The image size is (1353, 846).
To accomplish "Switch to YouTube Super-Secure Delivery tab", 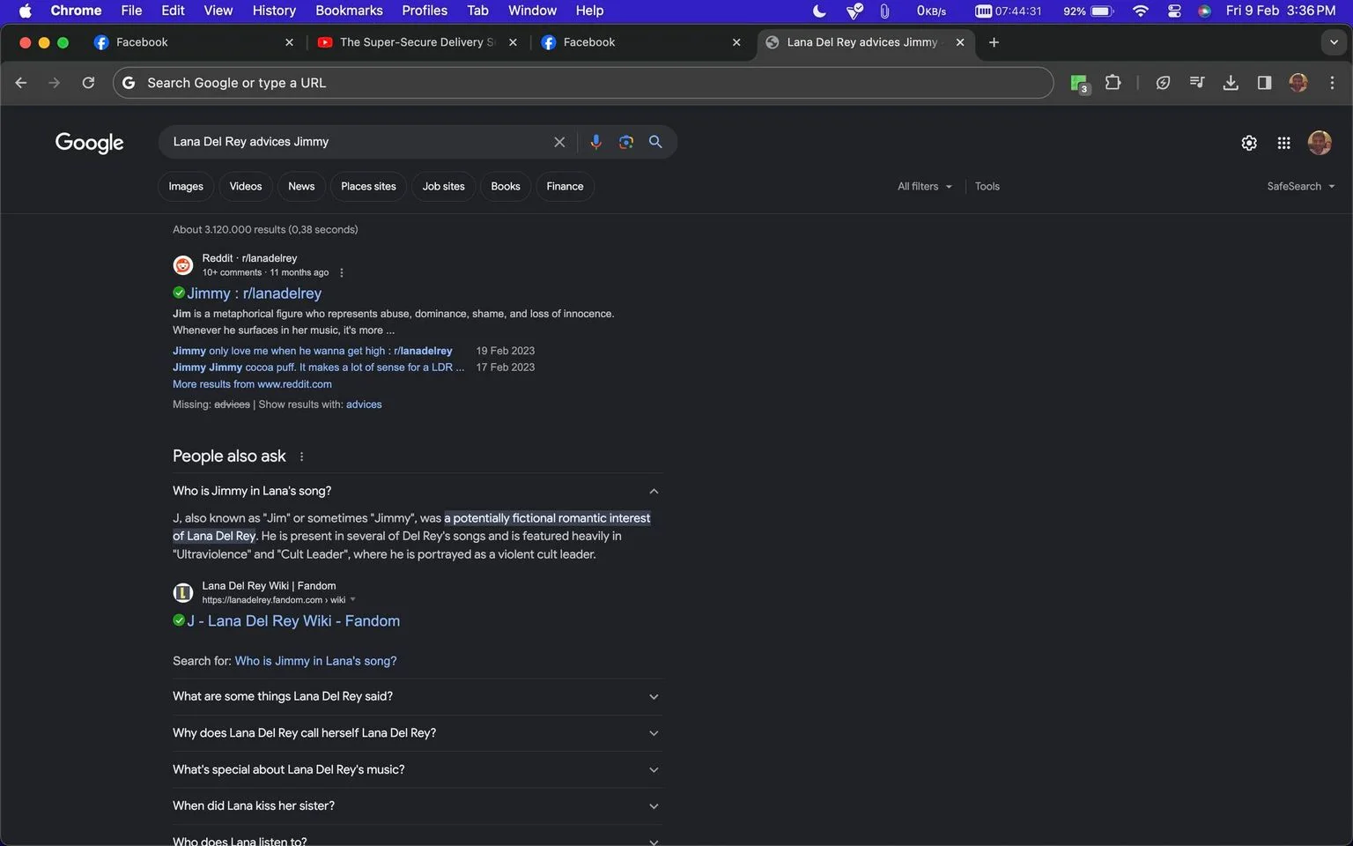I will click(x=417, y=42).
